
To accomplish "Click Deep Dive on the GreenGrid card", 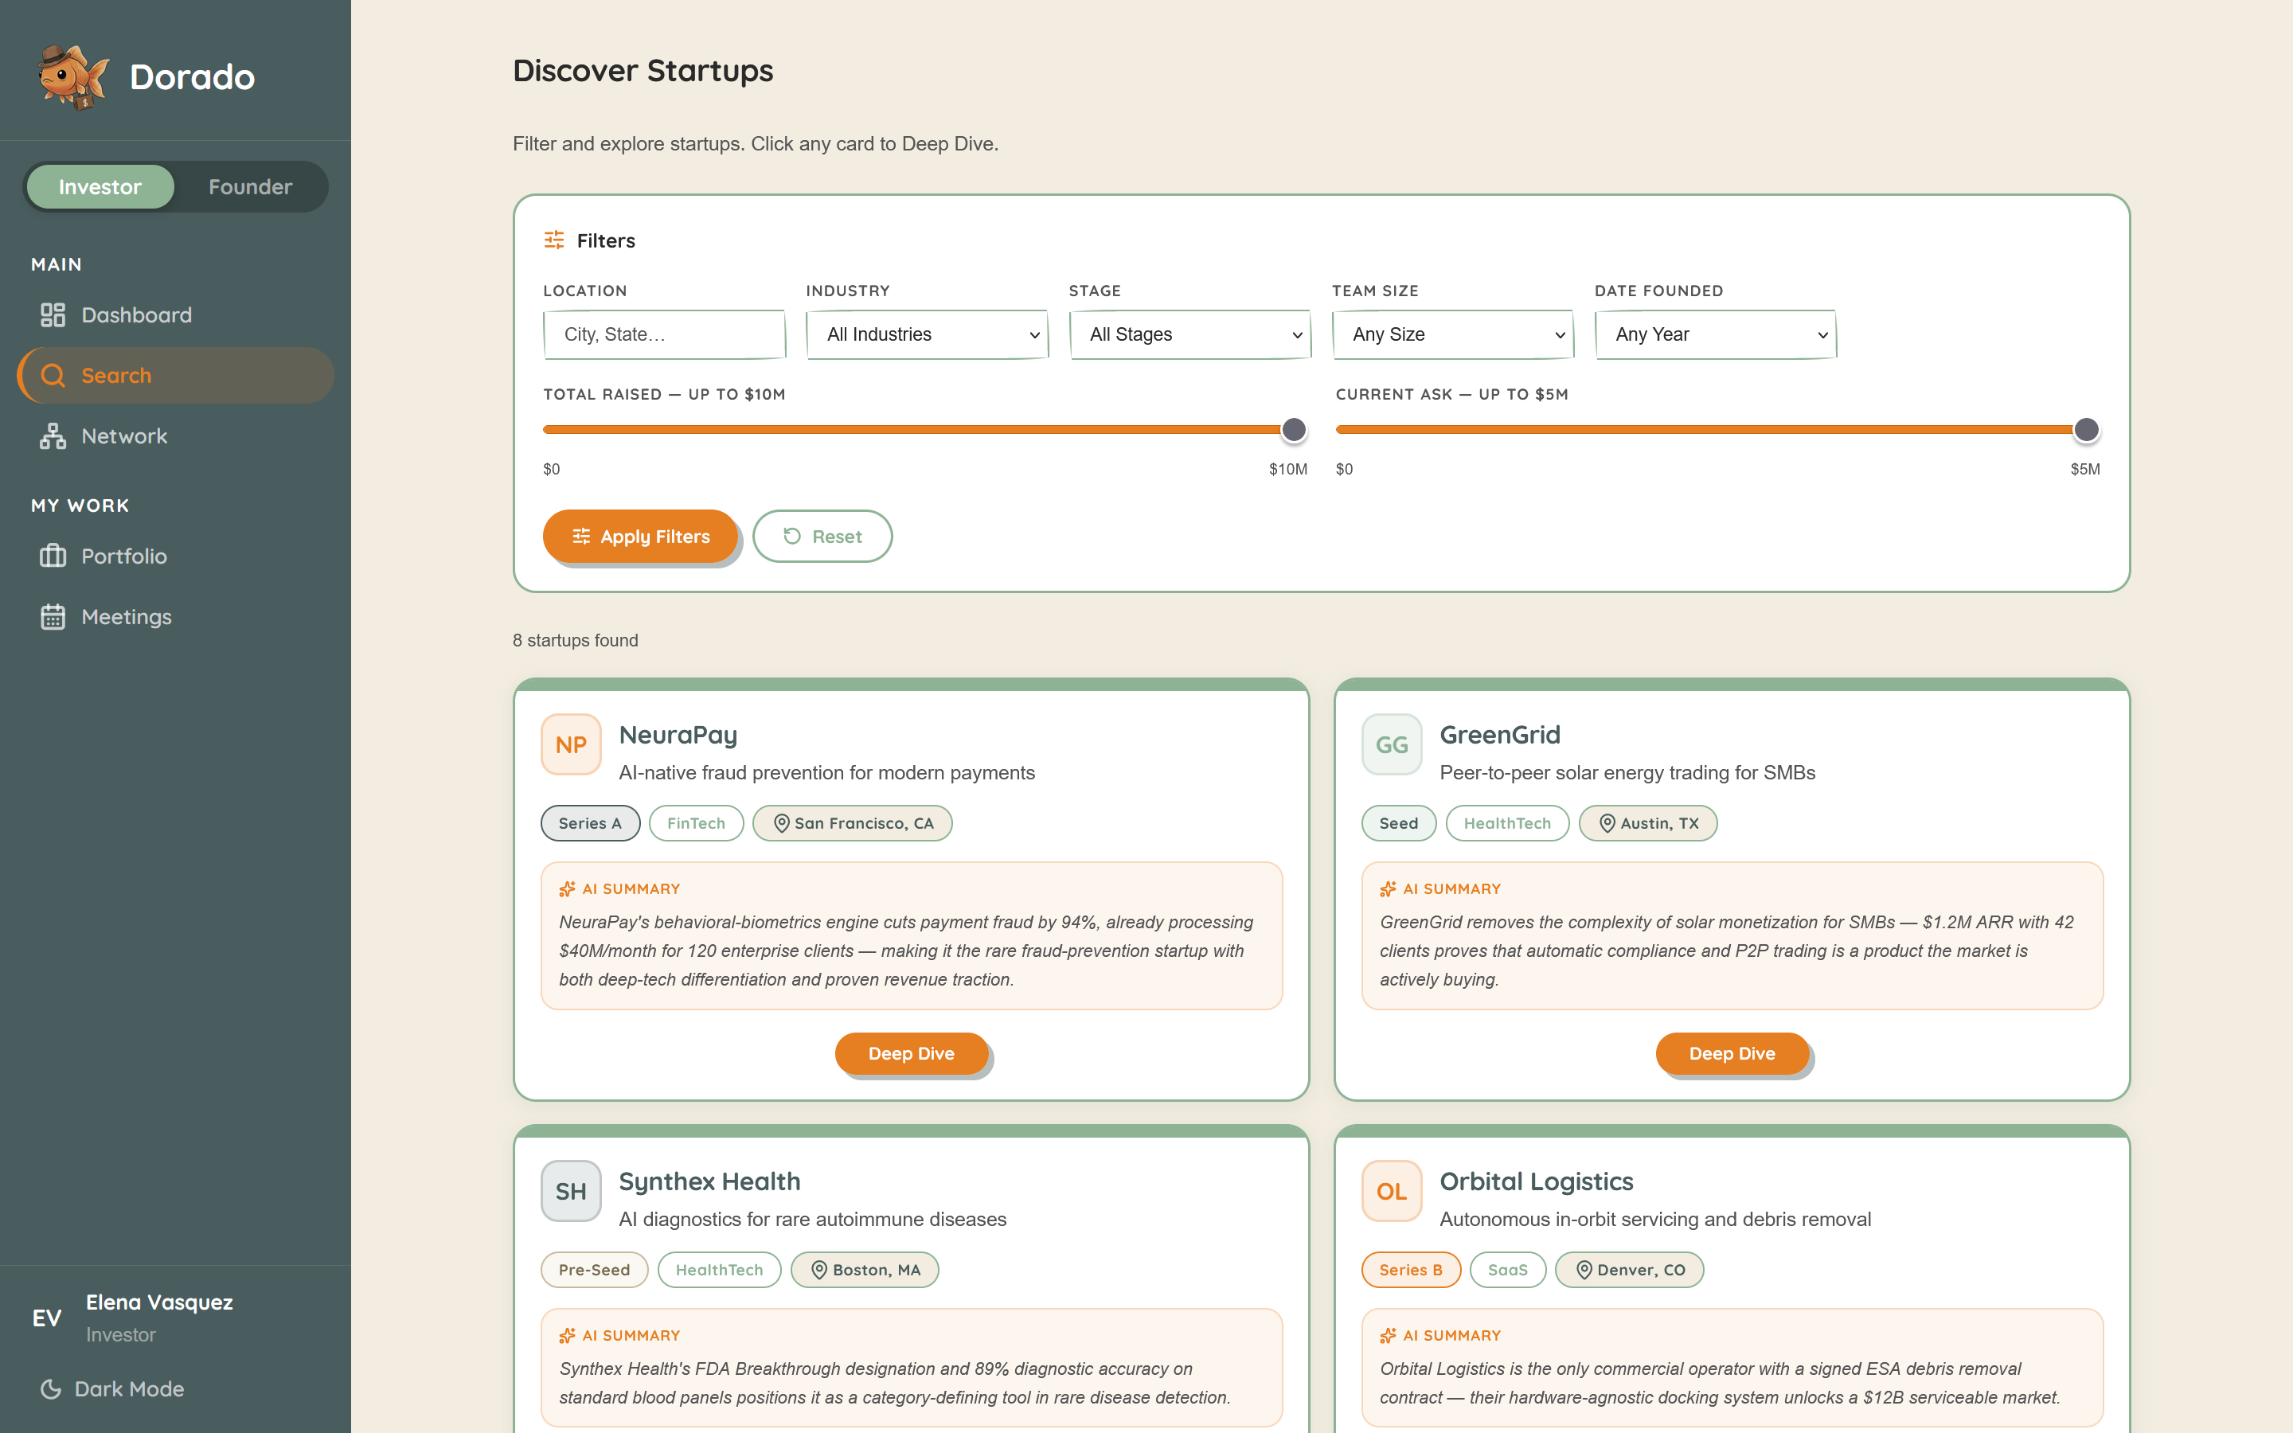I will [1731, 1054].
